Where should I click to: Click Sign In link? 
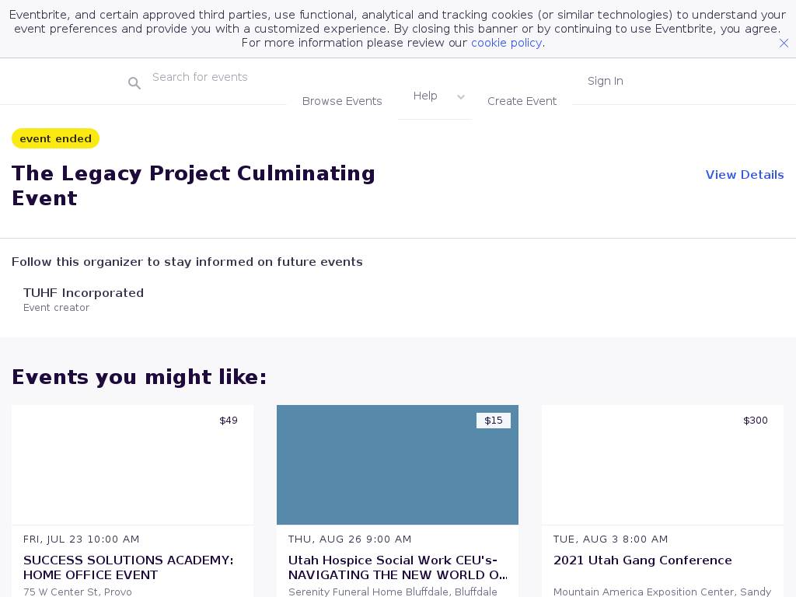point(605,81)
